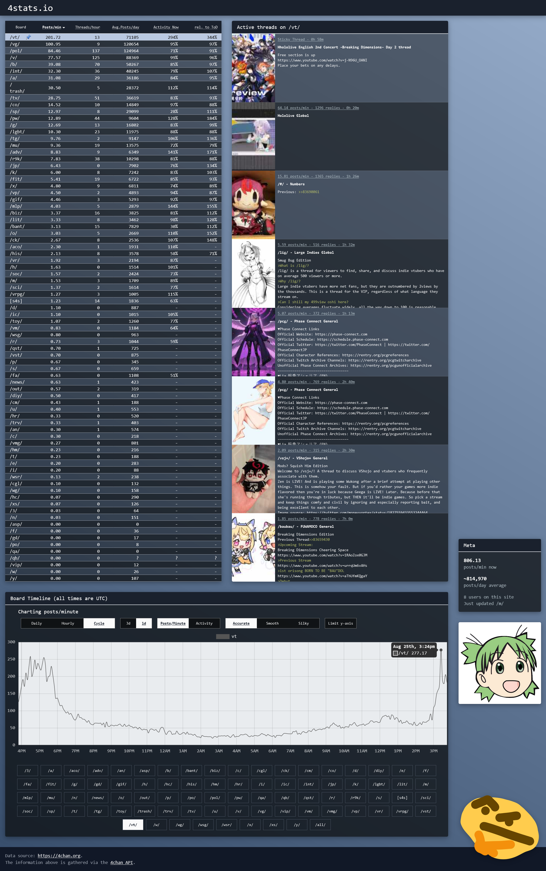The width and height of the screenshot is (546, 871).
Task: Click the green-haired Yotsuba mascot image
Action: pyautogui.click(x=499, y=663)
